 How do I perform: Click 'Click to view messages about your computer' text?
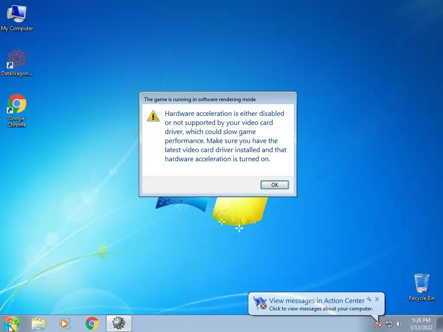(x=321, y=309)
